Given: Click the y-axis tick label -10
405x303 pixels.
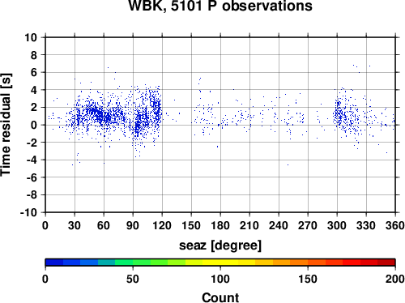Looking at the screenshot, I should click(28, 212).
